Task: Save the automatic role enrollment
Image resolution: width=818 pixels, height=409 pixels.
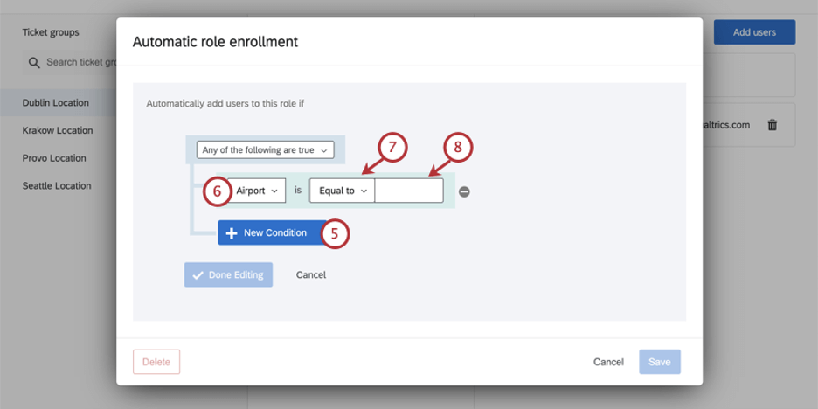Action: 660,362
